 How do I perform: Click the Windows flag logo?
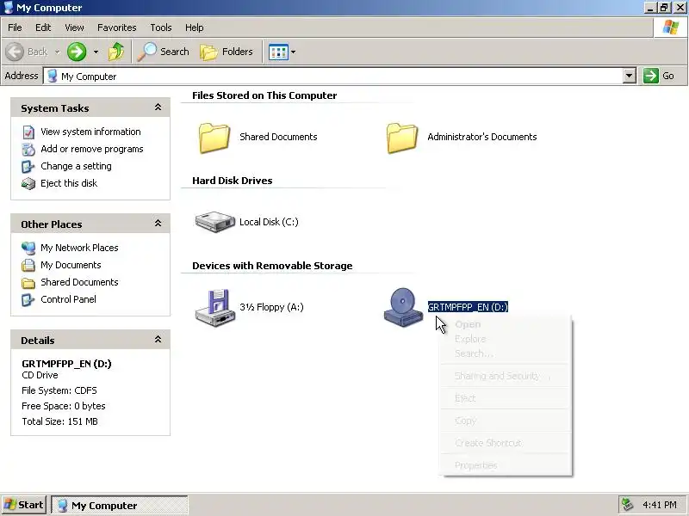pos(671,28)
